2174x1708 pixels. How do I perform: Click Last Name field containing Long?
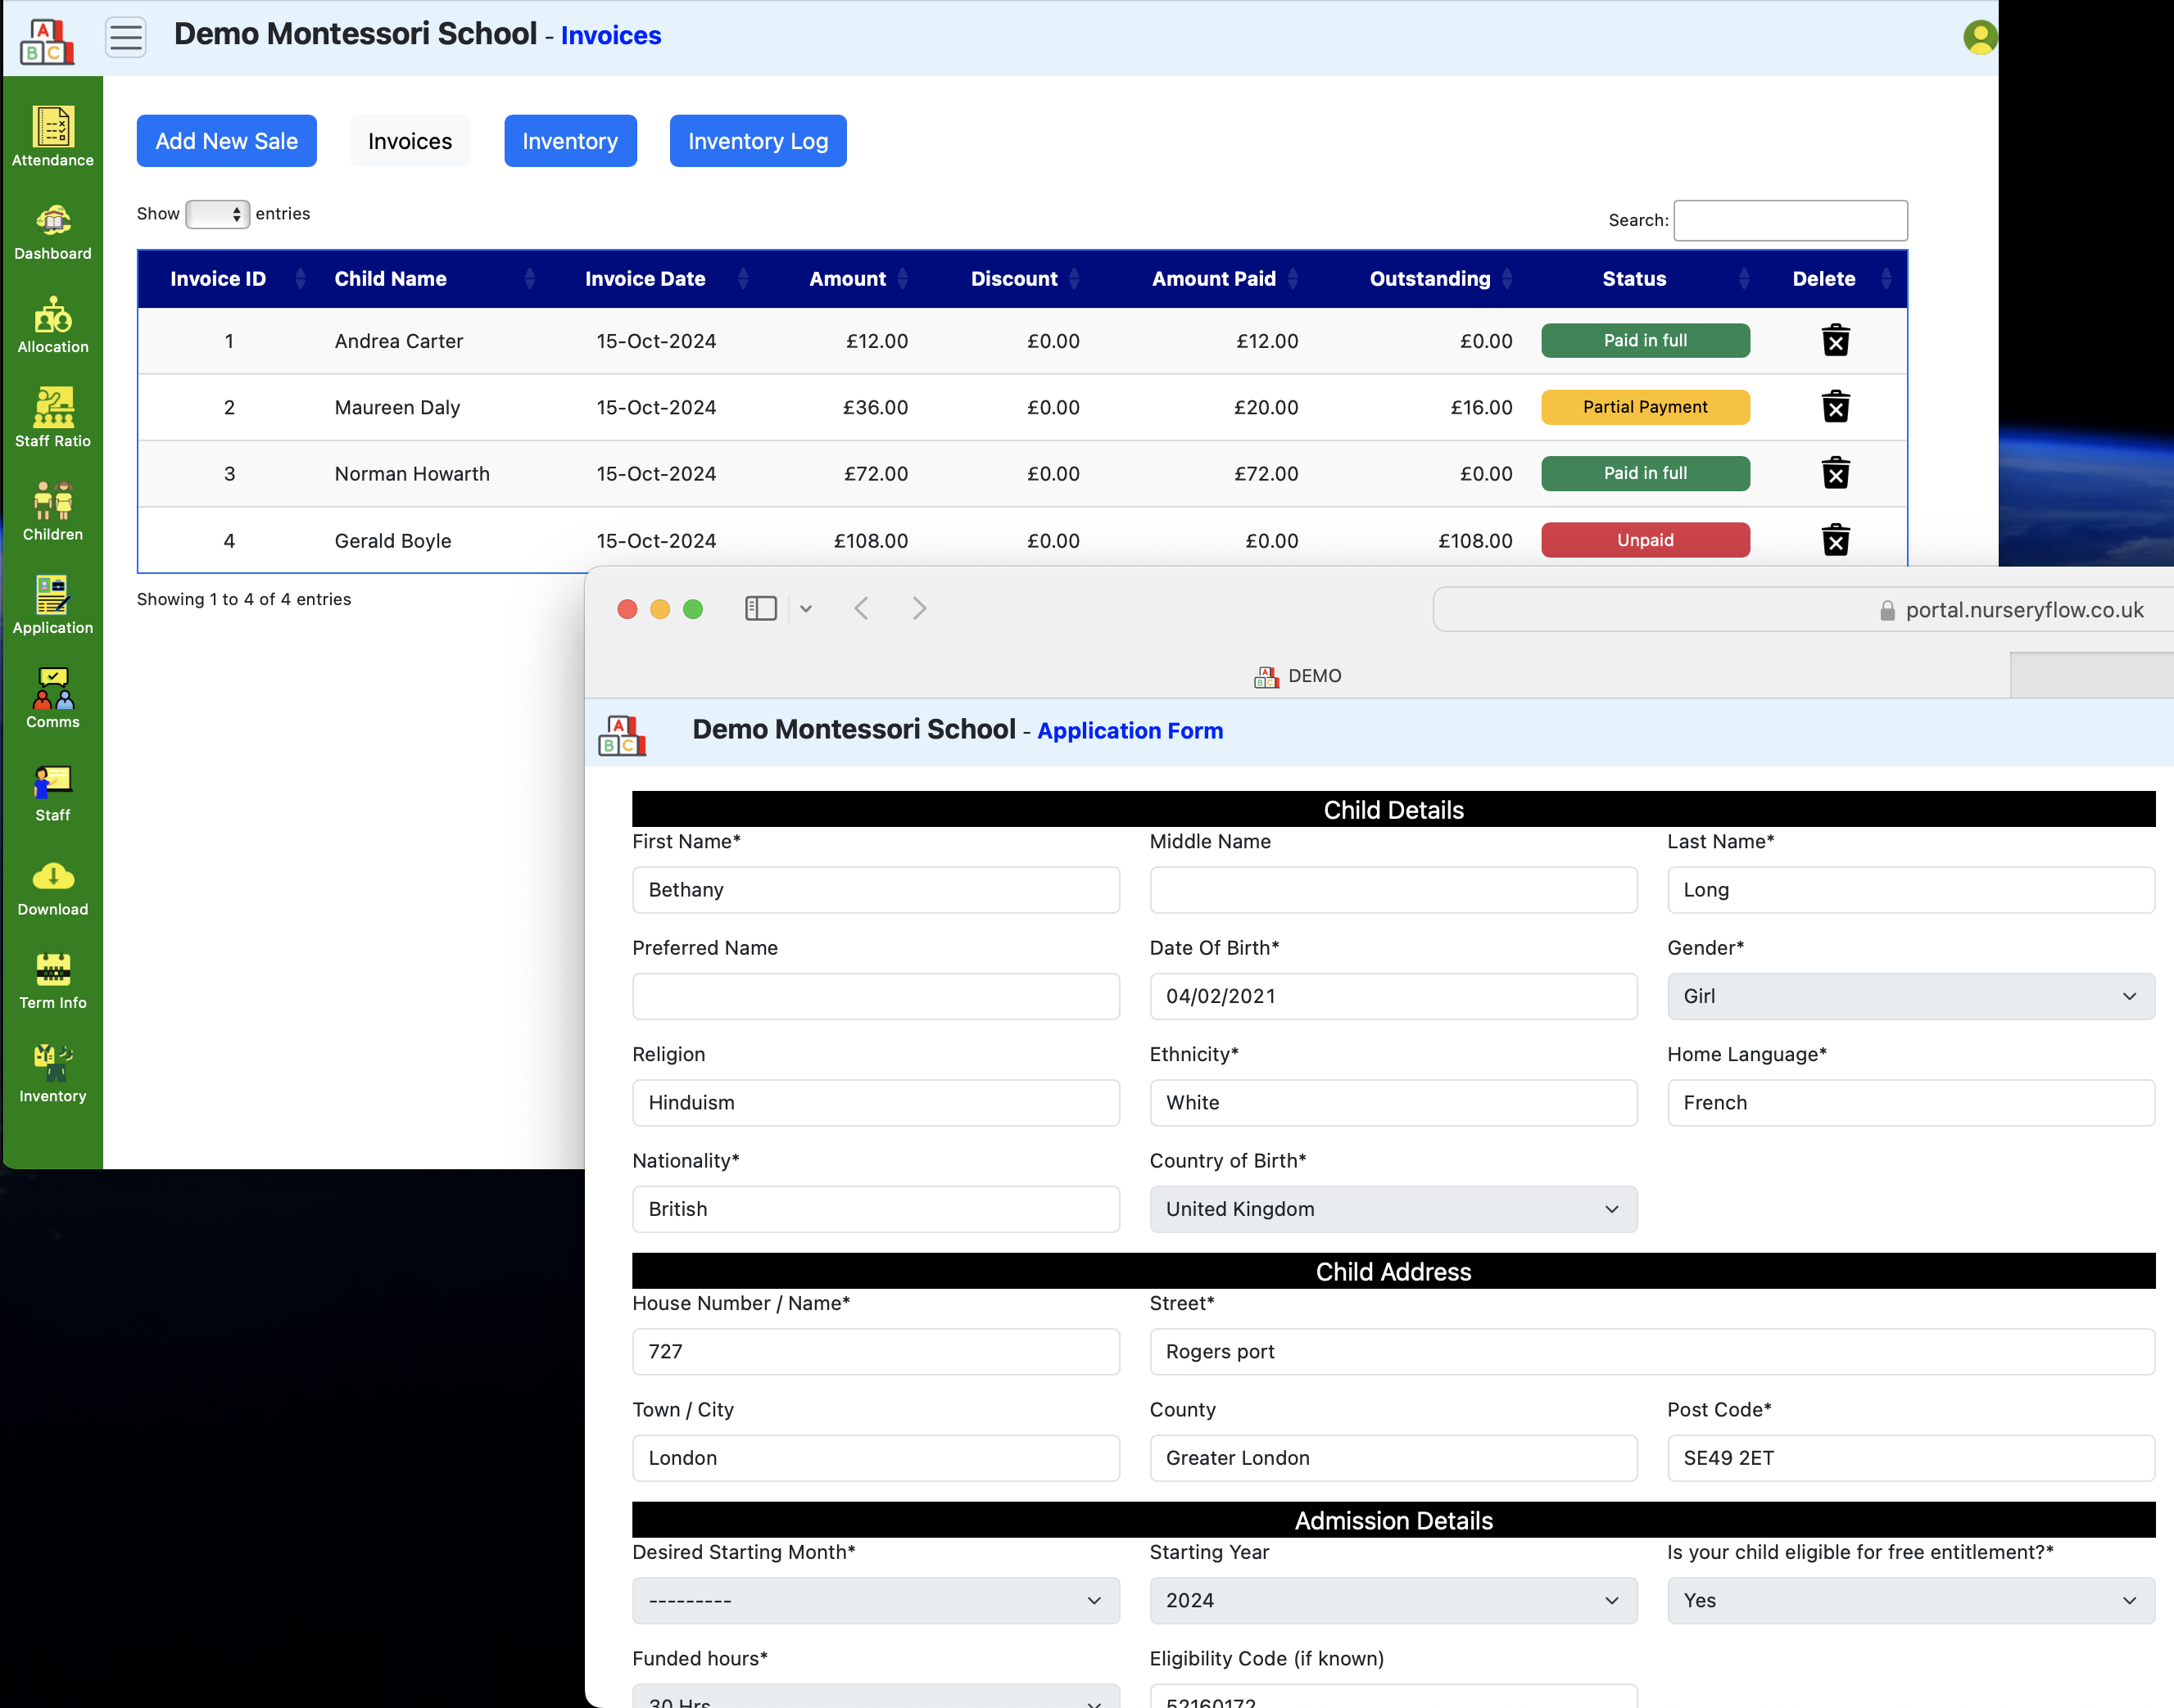[1910, 890]
